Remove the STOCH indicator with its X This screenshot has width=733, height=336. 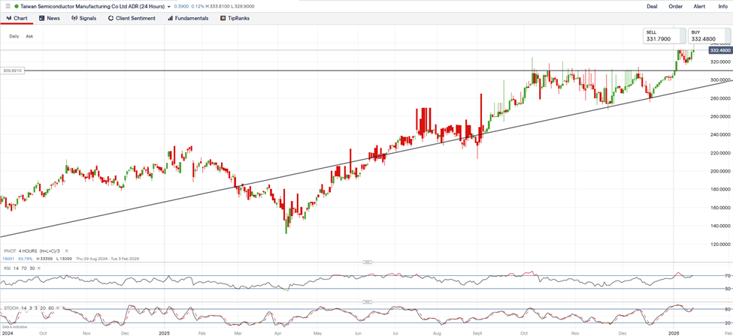pyautogui.click(x=59, y=308)
